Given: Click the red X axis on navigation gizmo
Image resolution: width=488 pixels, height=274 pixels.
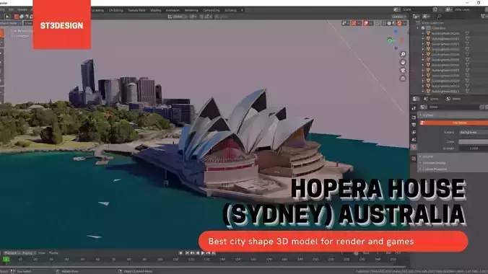Looking at the screenshot, I should tap(402, 40).
